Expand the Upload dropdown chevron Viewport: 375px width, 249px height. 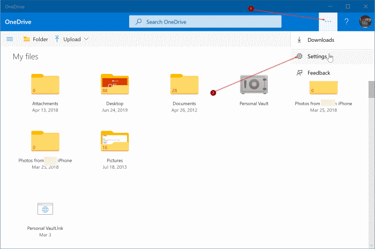86,39
